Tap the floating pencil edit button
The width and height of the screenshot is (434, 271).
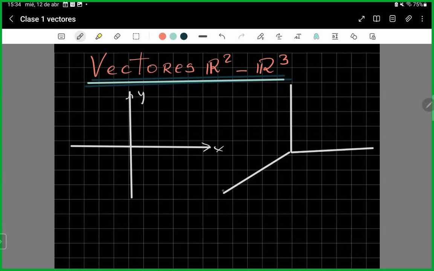[x=428, y=105]
